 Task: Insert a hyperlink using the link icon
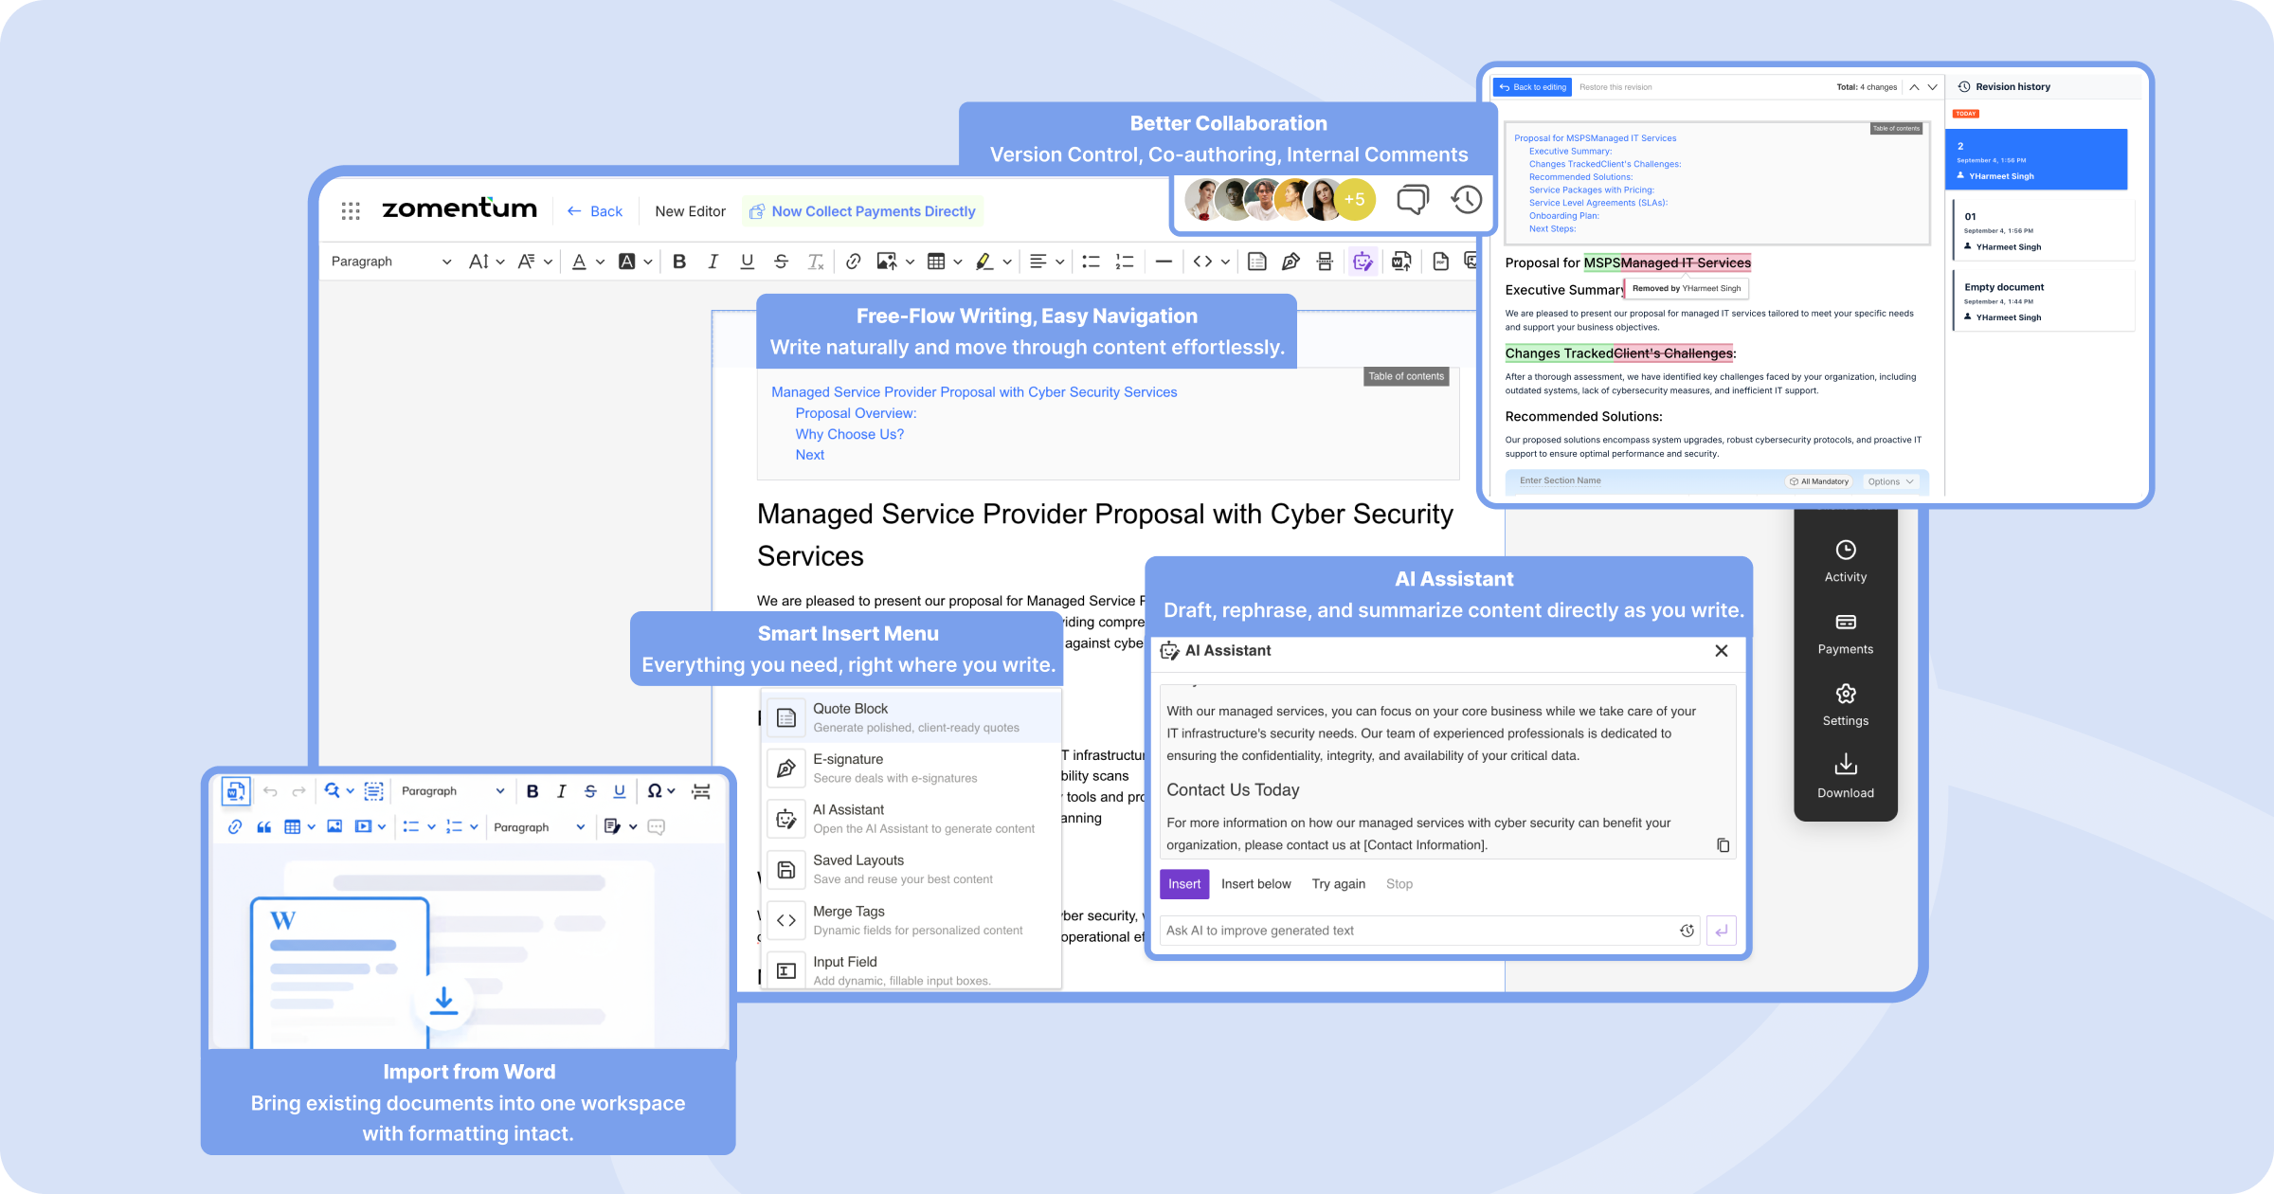[852, 262]
